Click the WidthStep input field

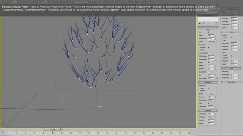pos(234,43)
